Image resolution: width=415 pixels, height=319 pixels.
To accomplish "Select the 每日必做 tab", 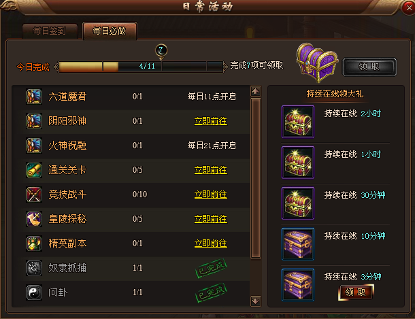I will 110,31.
